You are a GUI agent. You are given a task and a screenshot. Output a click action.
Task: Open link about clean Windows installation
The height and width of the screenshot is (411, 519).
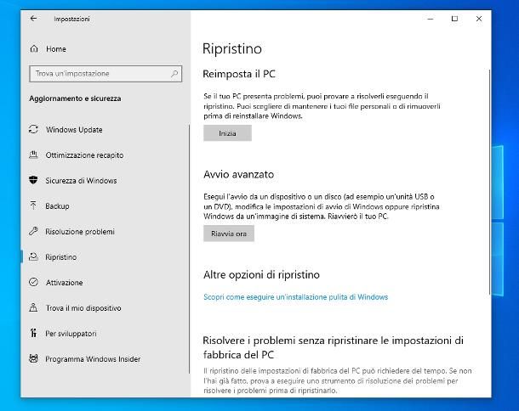295,296
